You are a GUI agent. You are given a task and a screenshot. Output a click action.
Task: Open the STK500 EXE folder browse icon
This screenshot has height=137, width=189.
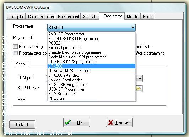pos(139,88)
